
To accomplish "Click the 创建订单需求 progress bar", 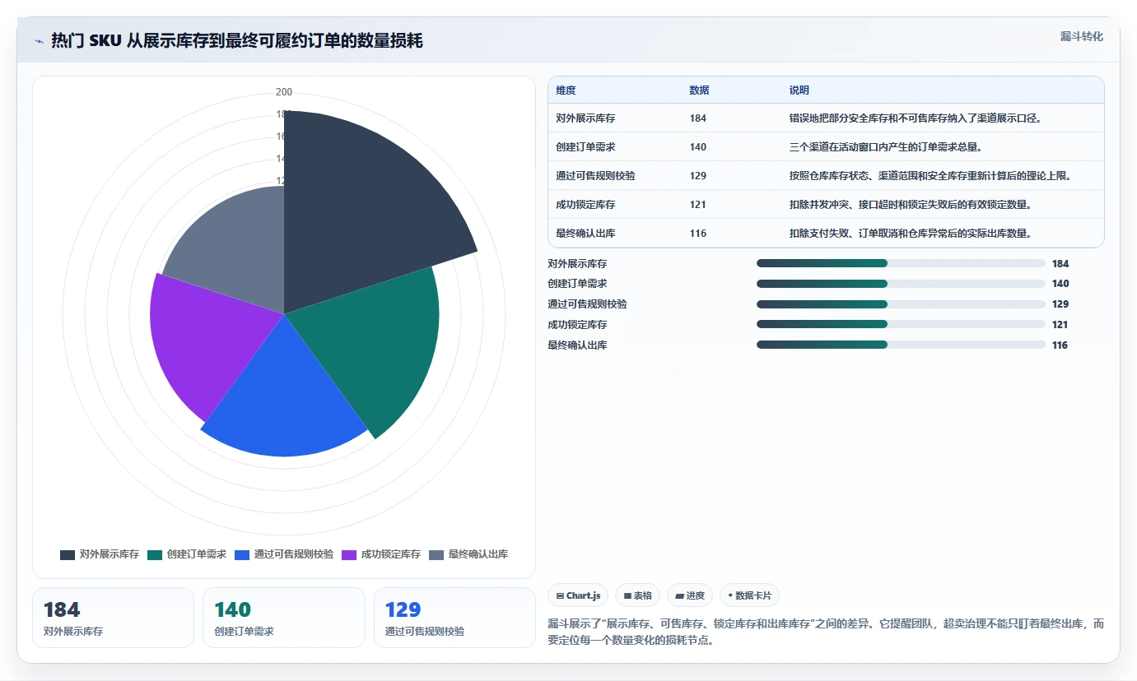I will [x=901, y=284].
